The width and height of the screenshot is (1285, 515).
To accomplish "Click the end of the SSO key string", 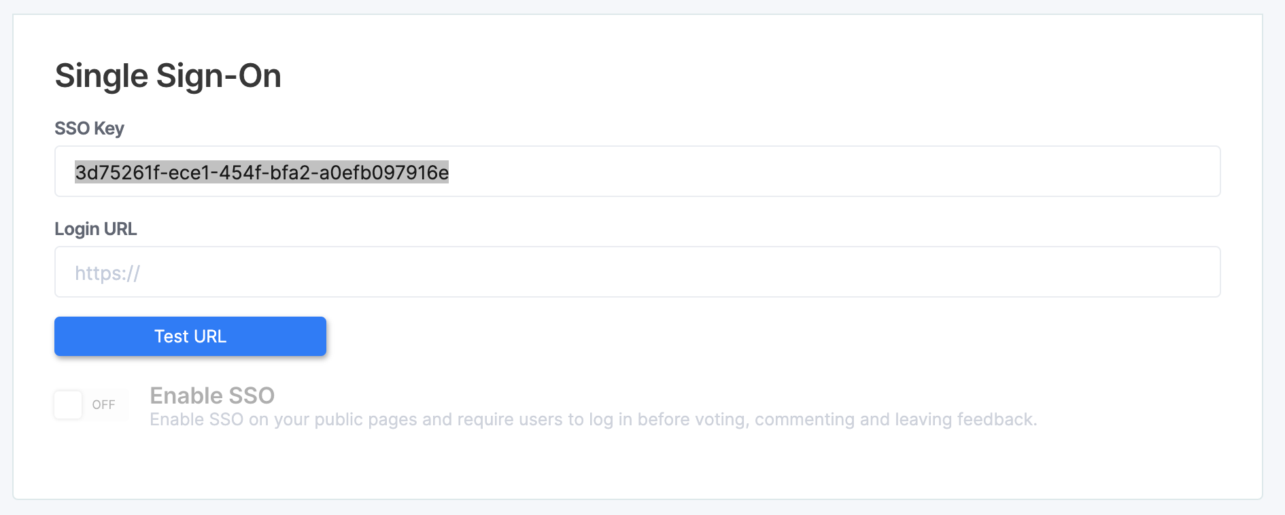I will 448,173.
